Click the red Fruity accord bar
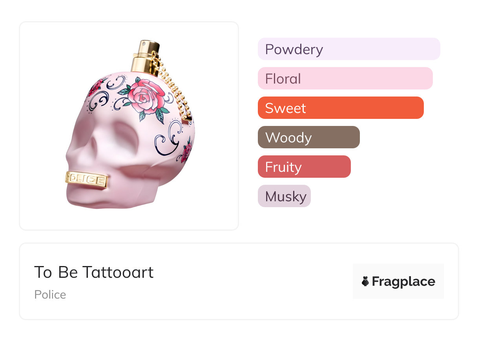Viewport: 478px width, 339px height. 304,167
